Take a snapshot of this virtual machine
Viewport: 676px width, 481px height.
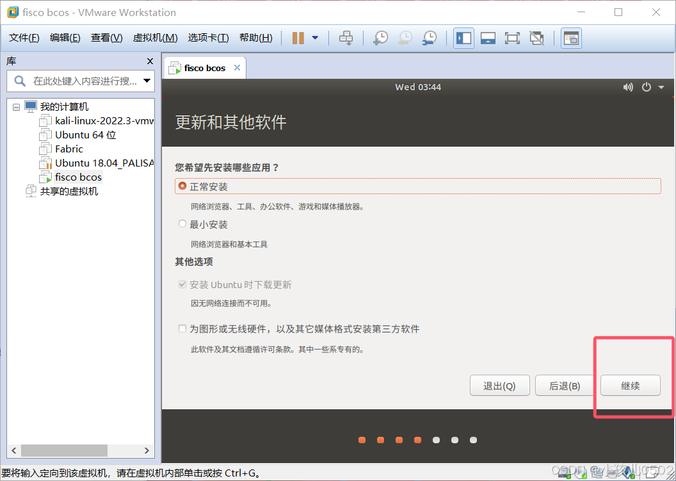(x=380, y=38)
